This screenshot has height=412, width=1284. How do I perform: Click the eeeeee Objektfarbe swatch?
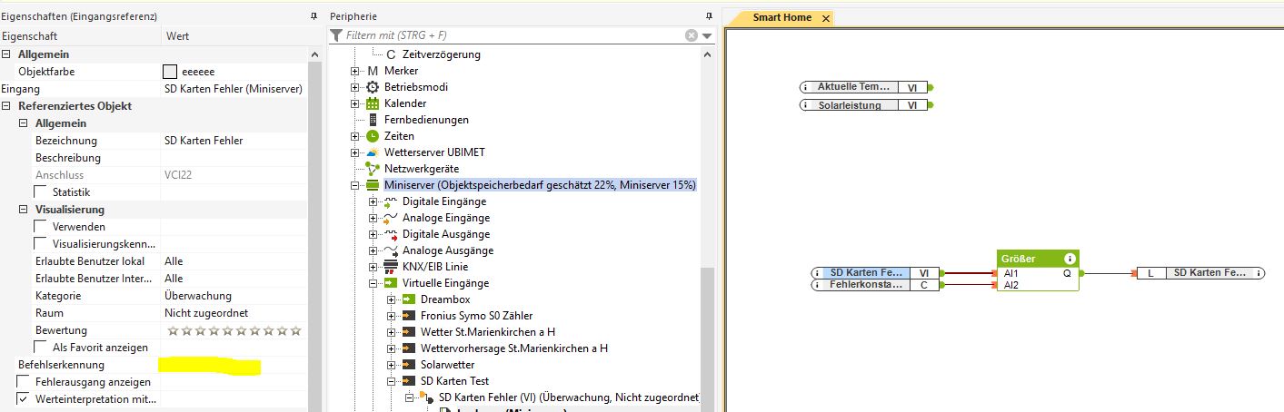[169, 72]
